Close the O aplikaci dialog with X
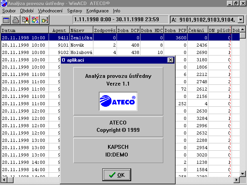The image size is (247, 185). (x=171, y=60)
